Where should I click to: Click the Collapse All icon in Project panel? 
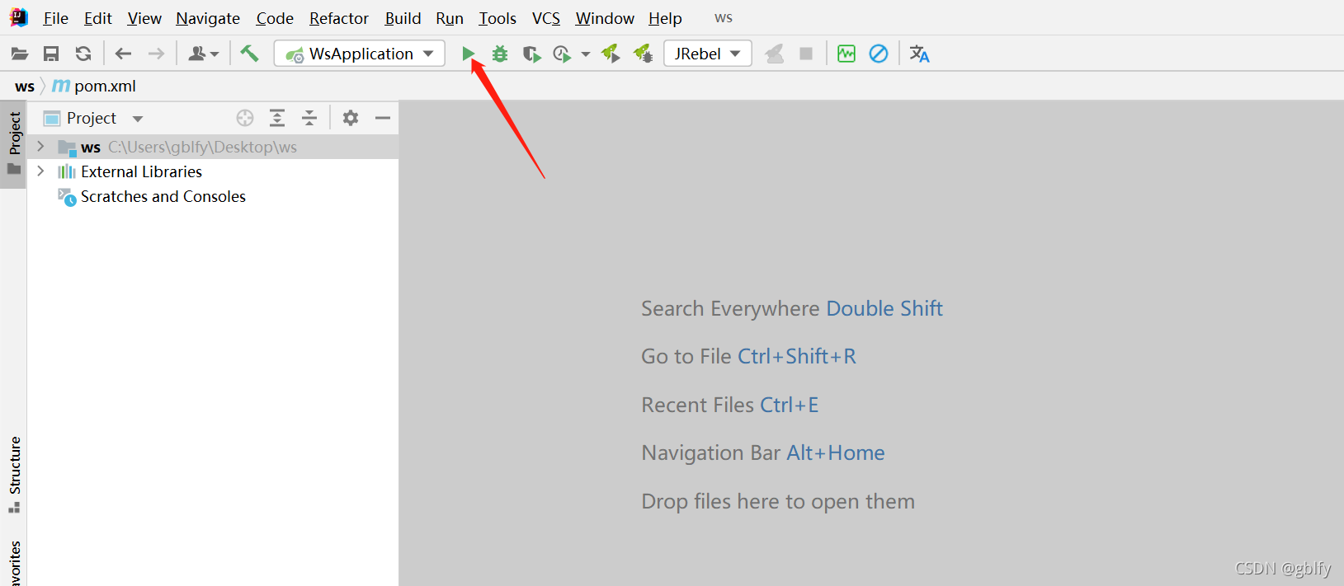[x=309, y=118]
